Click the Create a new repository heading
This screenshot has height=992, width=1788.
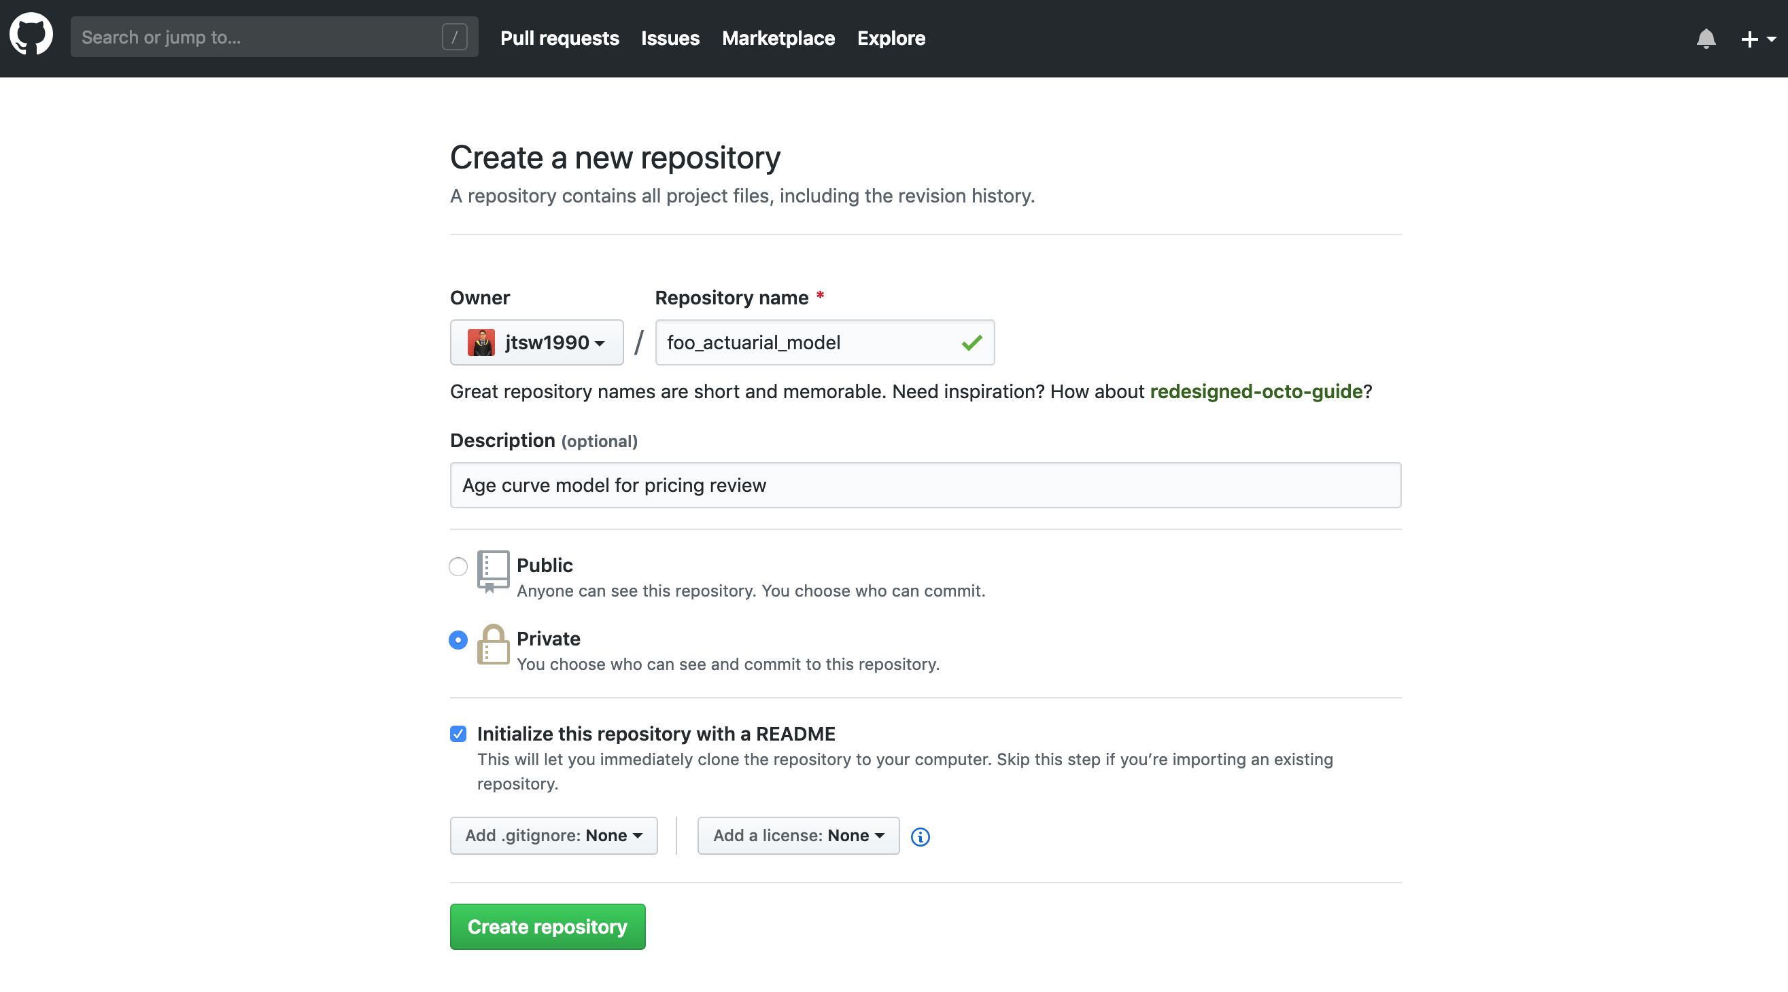(615, 158)
